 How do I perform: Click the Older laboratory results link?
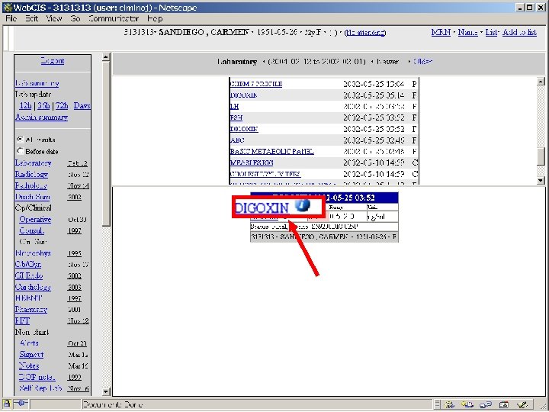pyautogui.click(x=423, y=61)
